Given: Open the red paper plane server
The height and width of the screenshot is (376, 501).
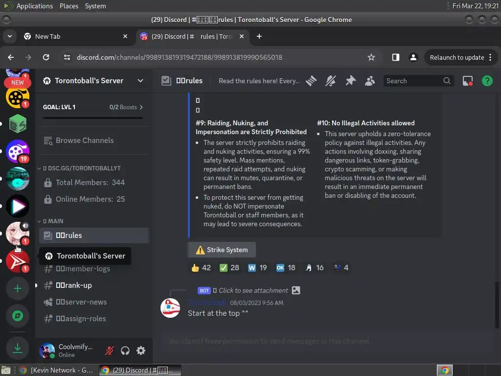Looking at the screenshot, I should [x=18, y=261].
